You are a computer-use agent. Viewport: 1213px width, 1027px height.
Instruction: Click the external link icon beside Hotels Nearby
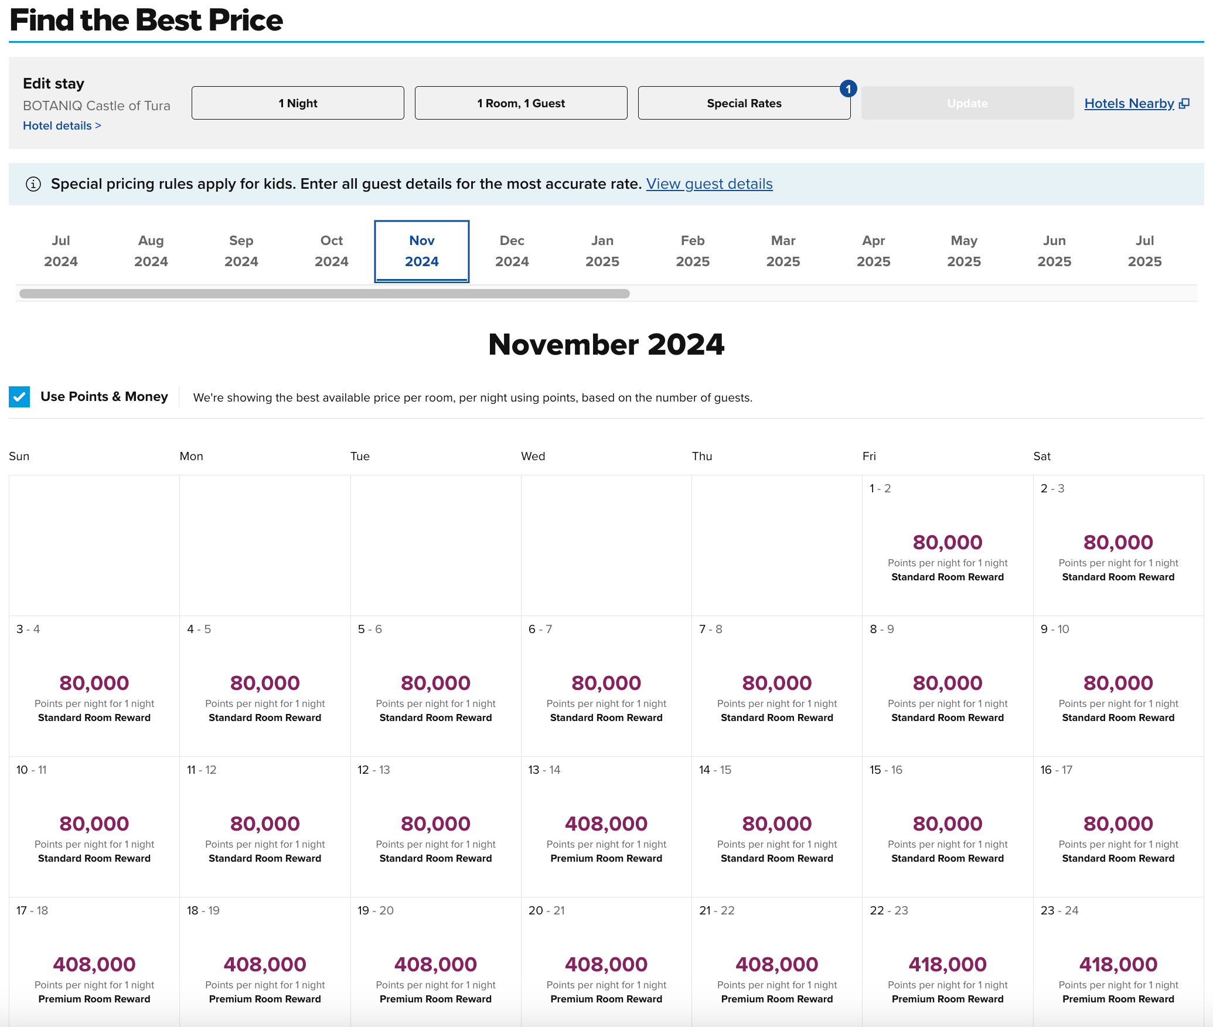[1184, 104]
